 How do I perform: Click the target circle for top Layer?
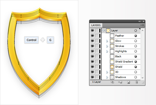135,31
